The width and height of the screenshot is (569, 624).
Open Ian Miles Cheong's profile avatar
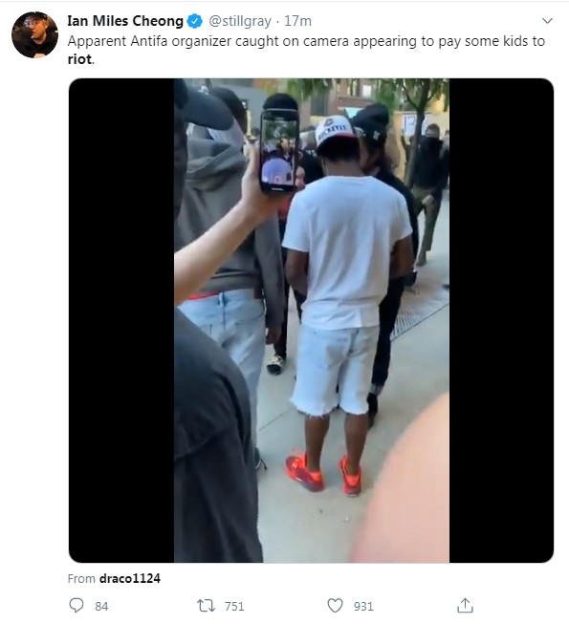pos(34,35)
